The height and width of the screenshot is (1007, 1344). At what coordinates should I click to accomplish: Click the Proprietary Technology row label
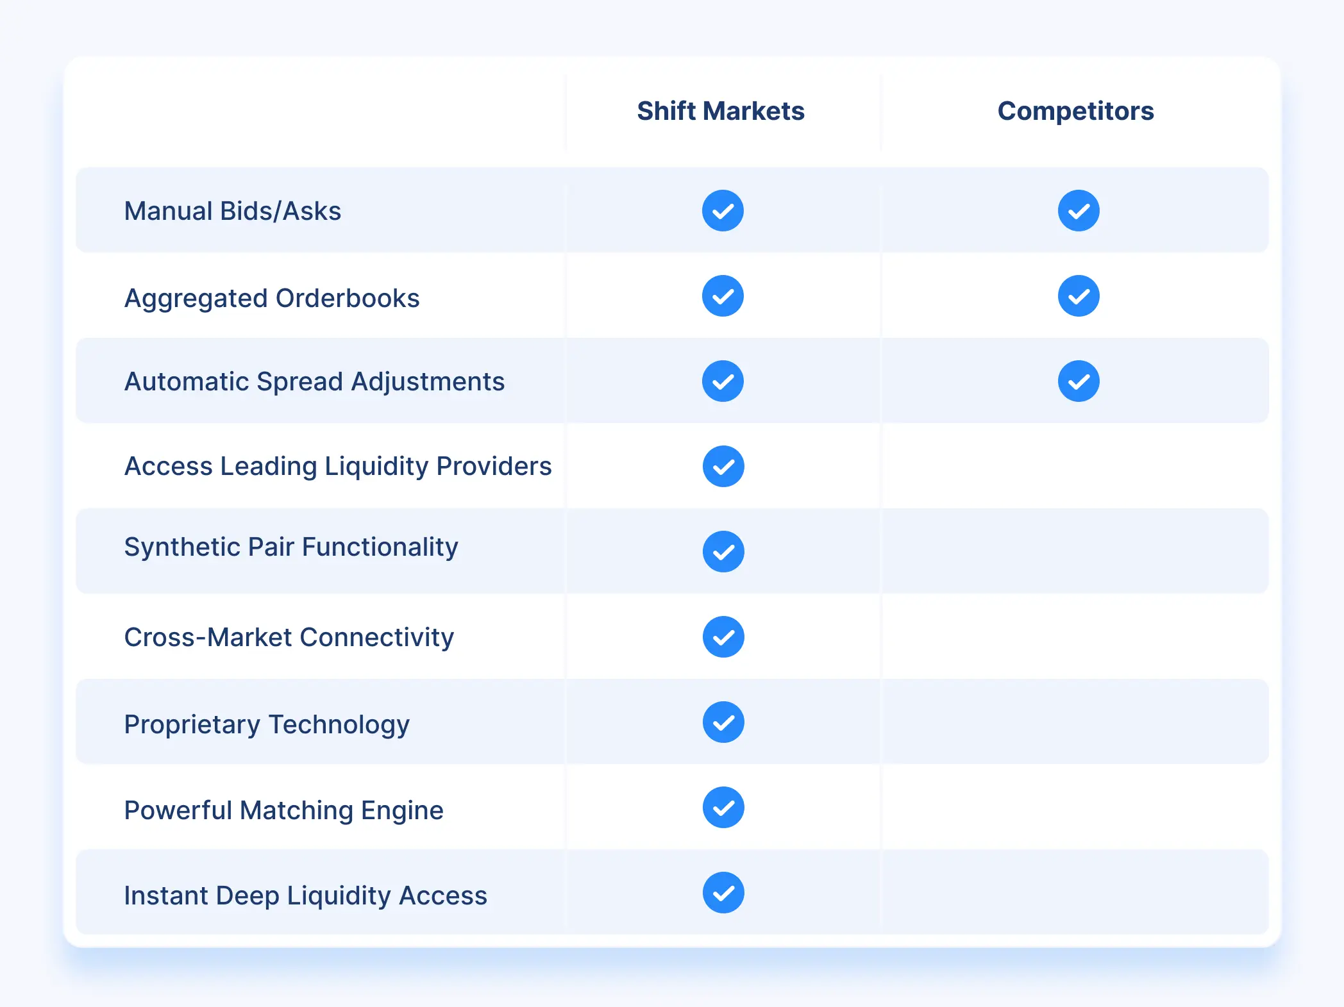(x=267, y=723)
